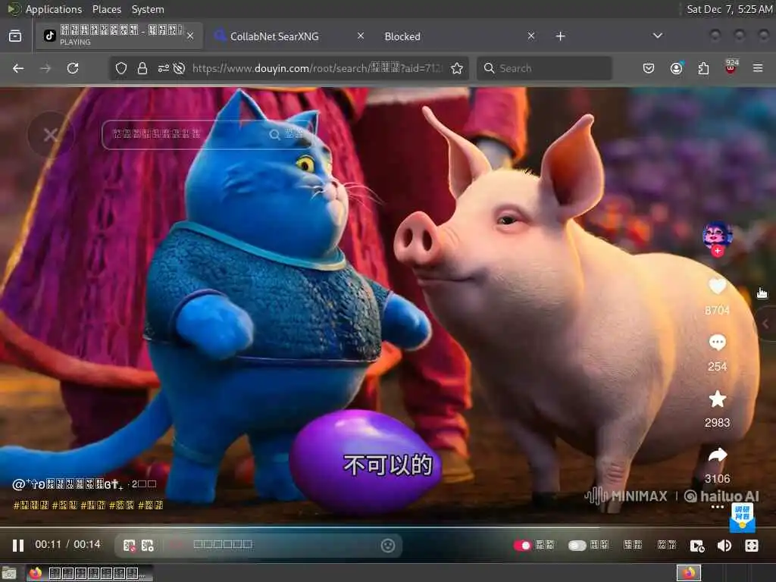Open the extensions puzzle icon
The width and height of the screenshot is (776, 582).
(x=703, y=68)
